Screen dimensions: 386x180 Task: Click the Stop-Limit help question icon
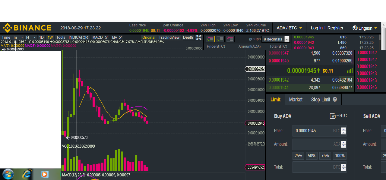(x=335, y=99)
